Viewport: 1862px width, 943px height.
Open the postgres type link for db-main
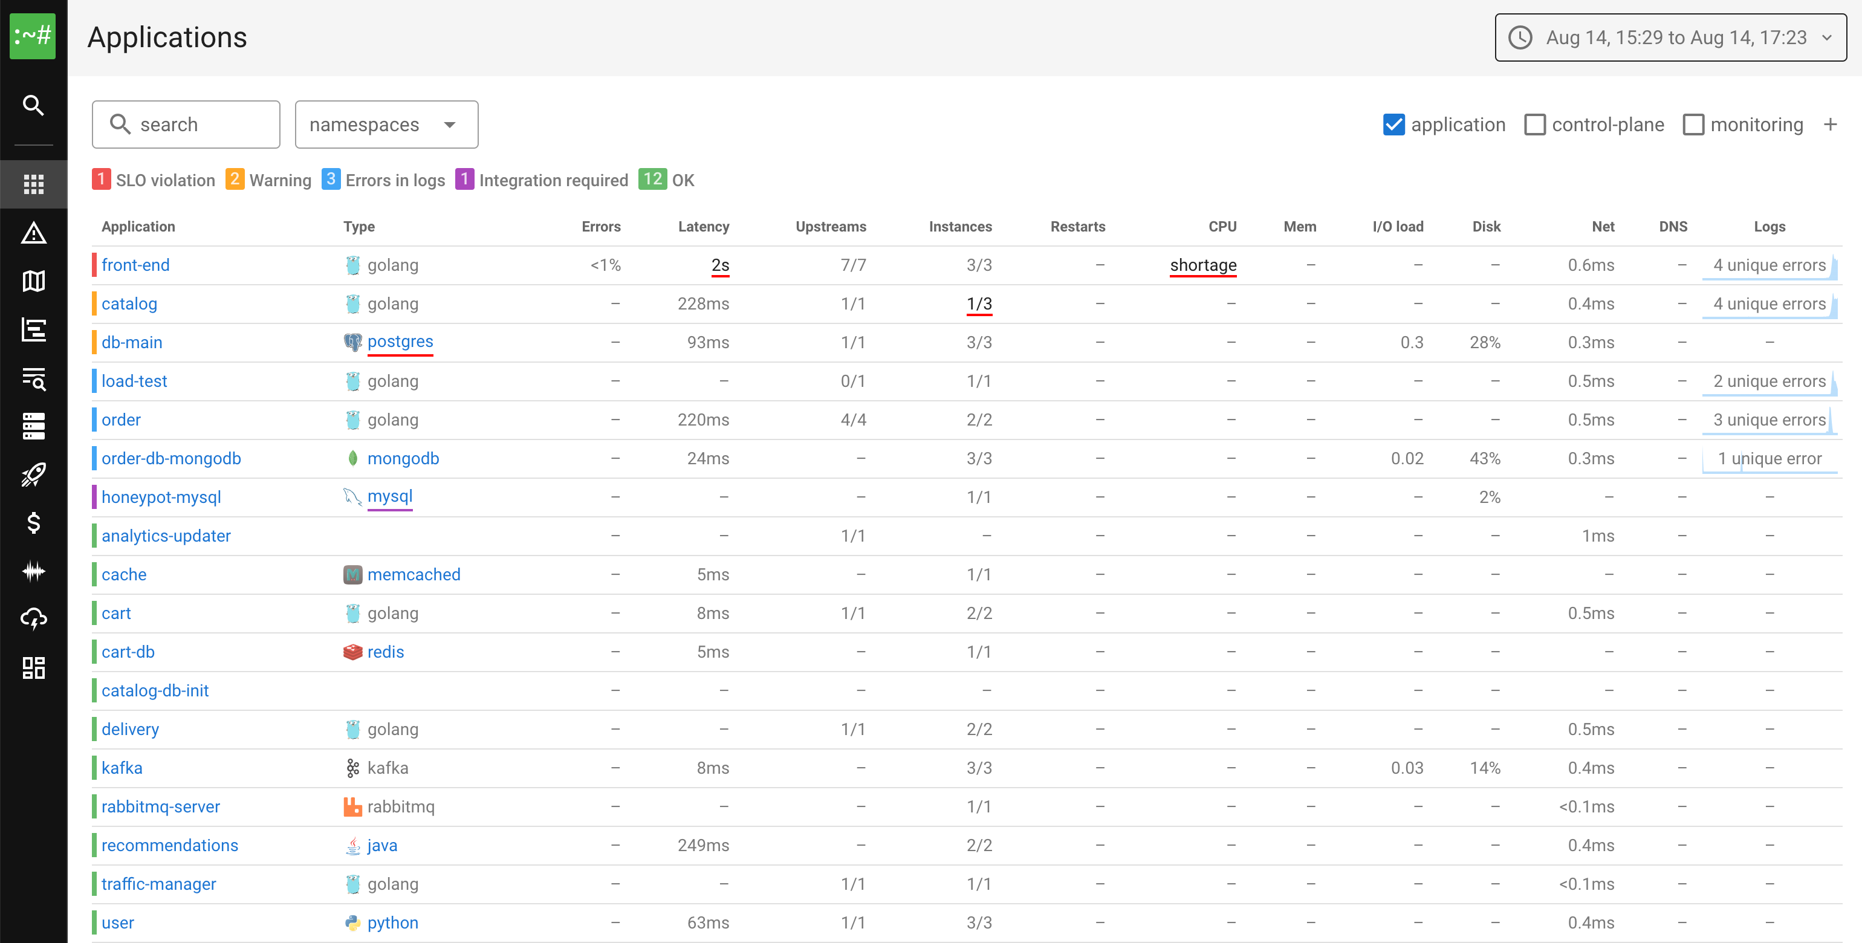(400, 342)
